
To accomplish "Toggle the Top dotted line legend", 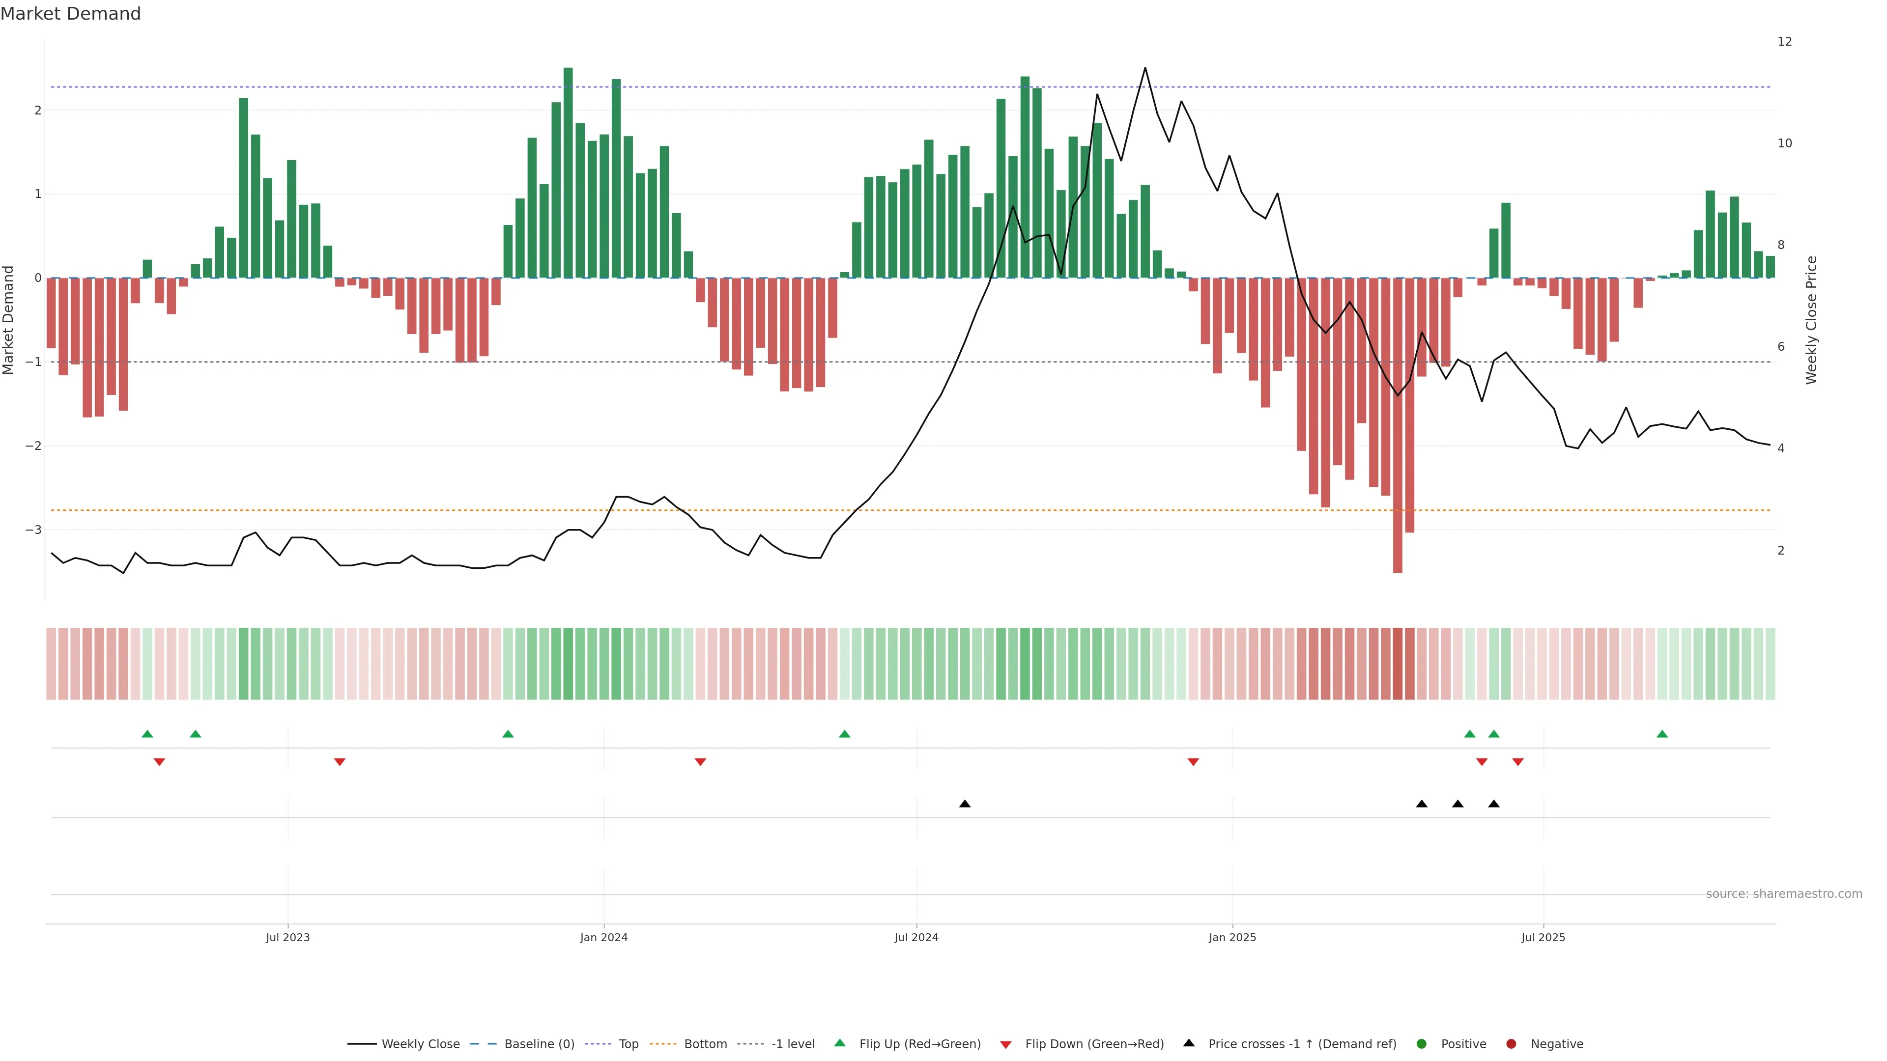I will pyautogui.click(x=628, y=1044).
